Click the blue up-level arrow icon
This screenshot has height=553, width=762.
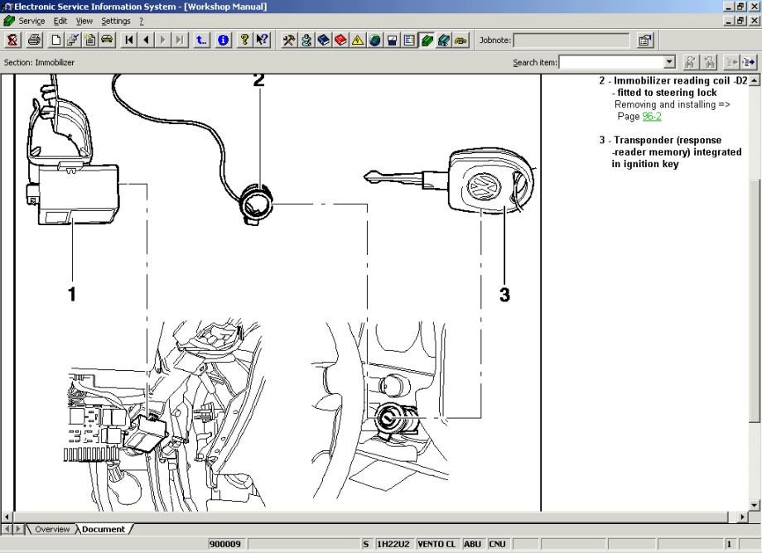point(202,40)
